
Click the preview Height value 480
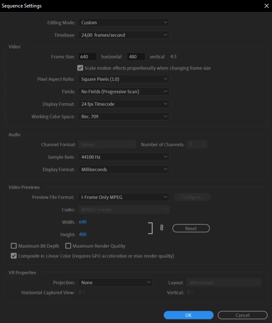tap(83, 234)
